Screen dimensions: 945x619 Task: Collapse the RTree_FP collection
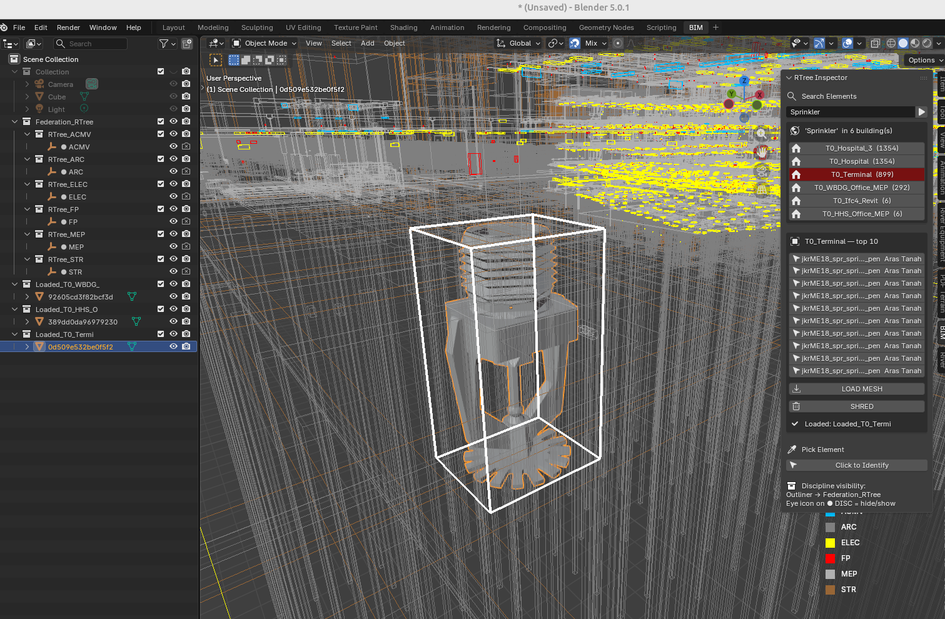coord(28,209)
